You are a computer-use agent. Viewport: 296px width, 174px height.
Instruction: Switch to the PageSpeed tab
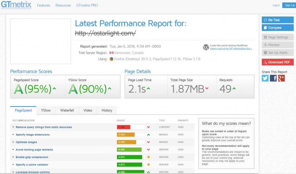[x=23, y=110]
